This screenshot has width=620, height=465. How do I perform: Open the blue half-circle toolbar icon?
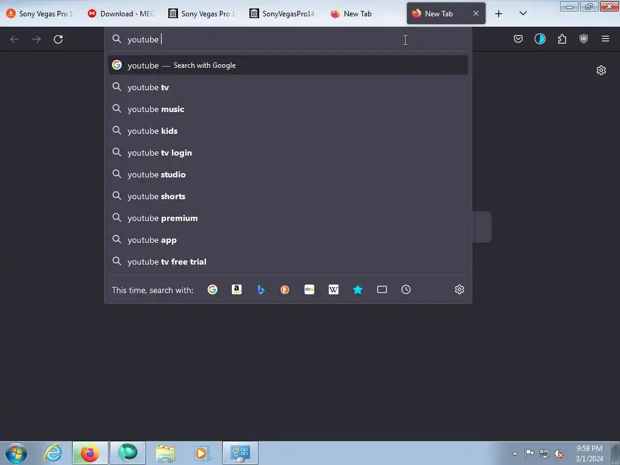click(x=539, y=39)
